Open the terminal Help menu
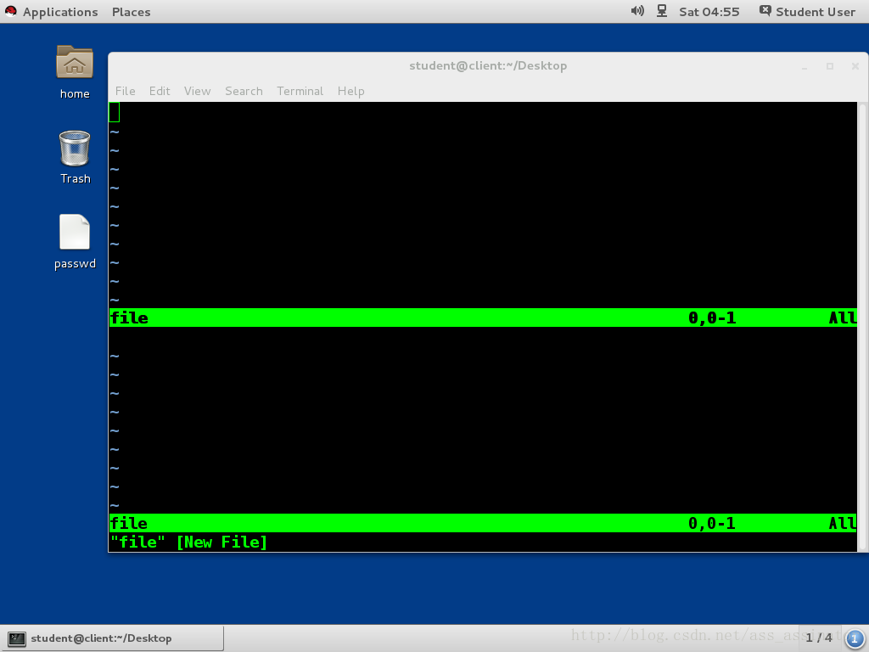This screenshot has width=869, height=652. click(x=350, y=91)
